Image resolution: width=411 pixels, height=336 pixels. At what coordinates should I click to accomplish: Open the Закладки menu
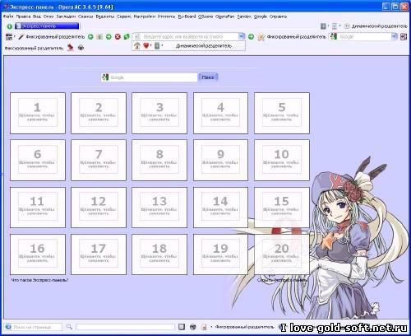click(66, 16)
